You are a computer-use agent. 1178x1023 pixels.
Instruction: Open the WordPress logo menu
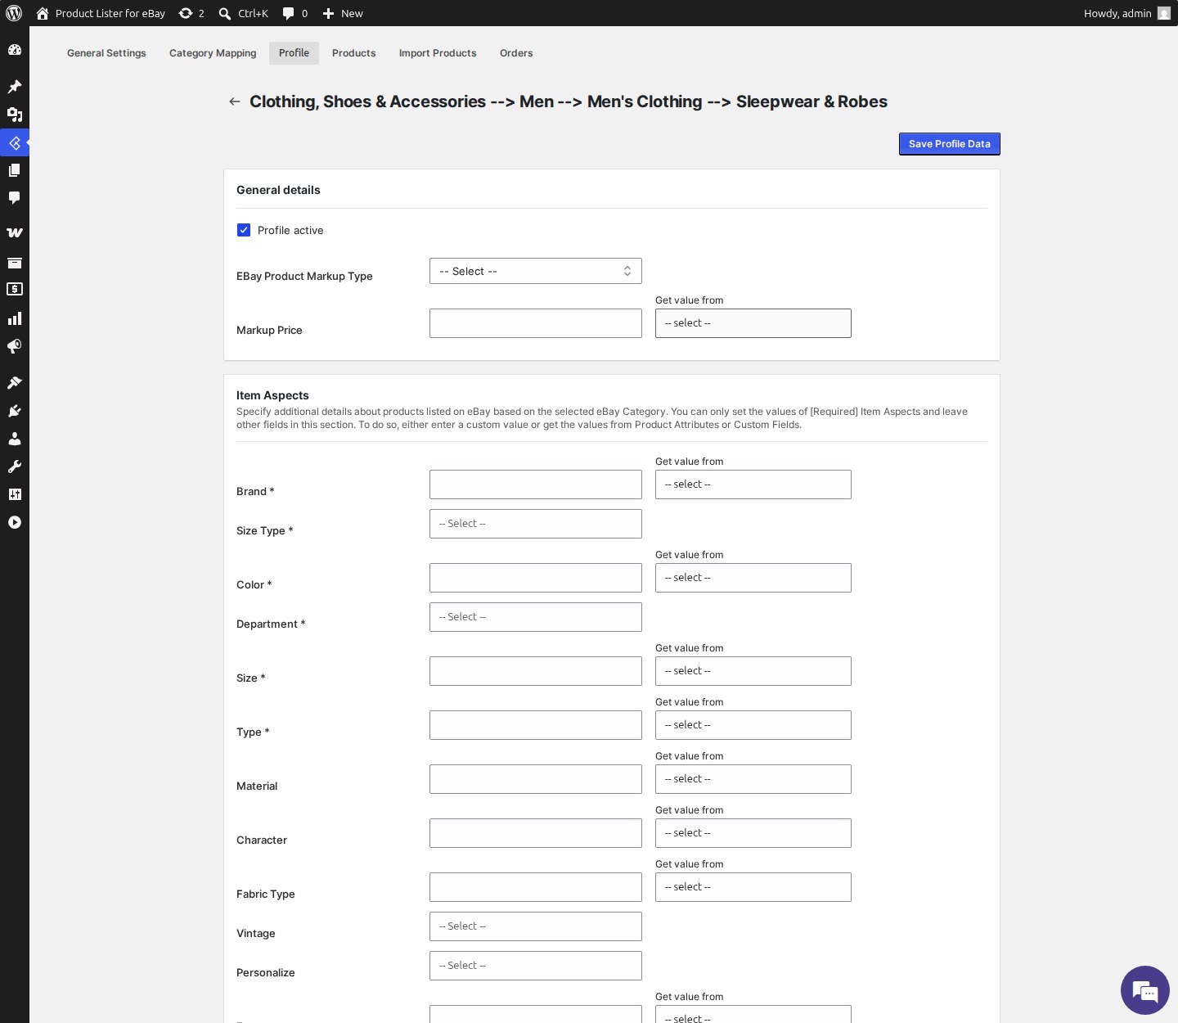coord(14,13)
